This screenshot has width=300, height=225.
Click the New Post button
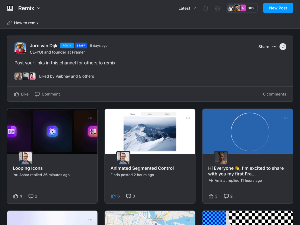click(x=278, y=8)
